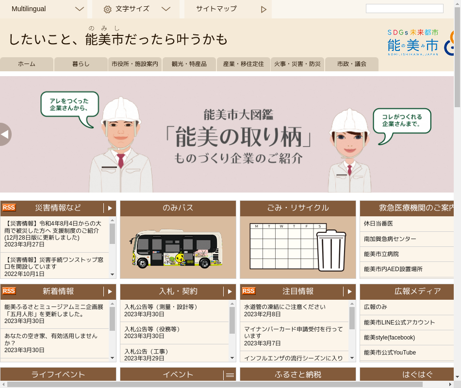Expand the 文字サイズ settings dropdown
461x388 pixels.
coord(165,9)
